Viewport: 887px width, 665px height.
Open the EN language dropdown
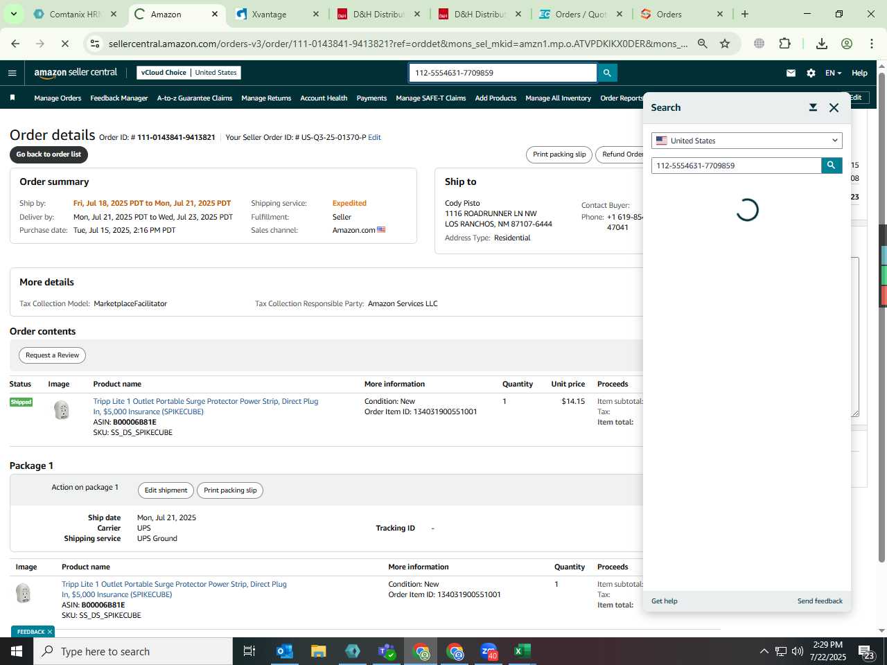coord(833,73)
